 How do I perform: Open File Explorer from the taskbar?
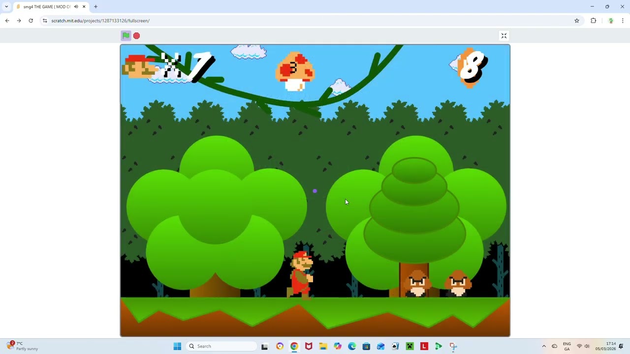[323, 346]
